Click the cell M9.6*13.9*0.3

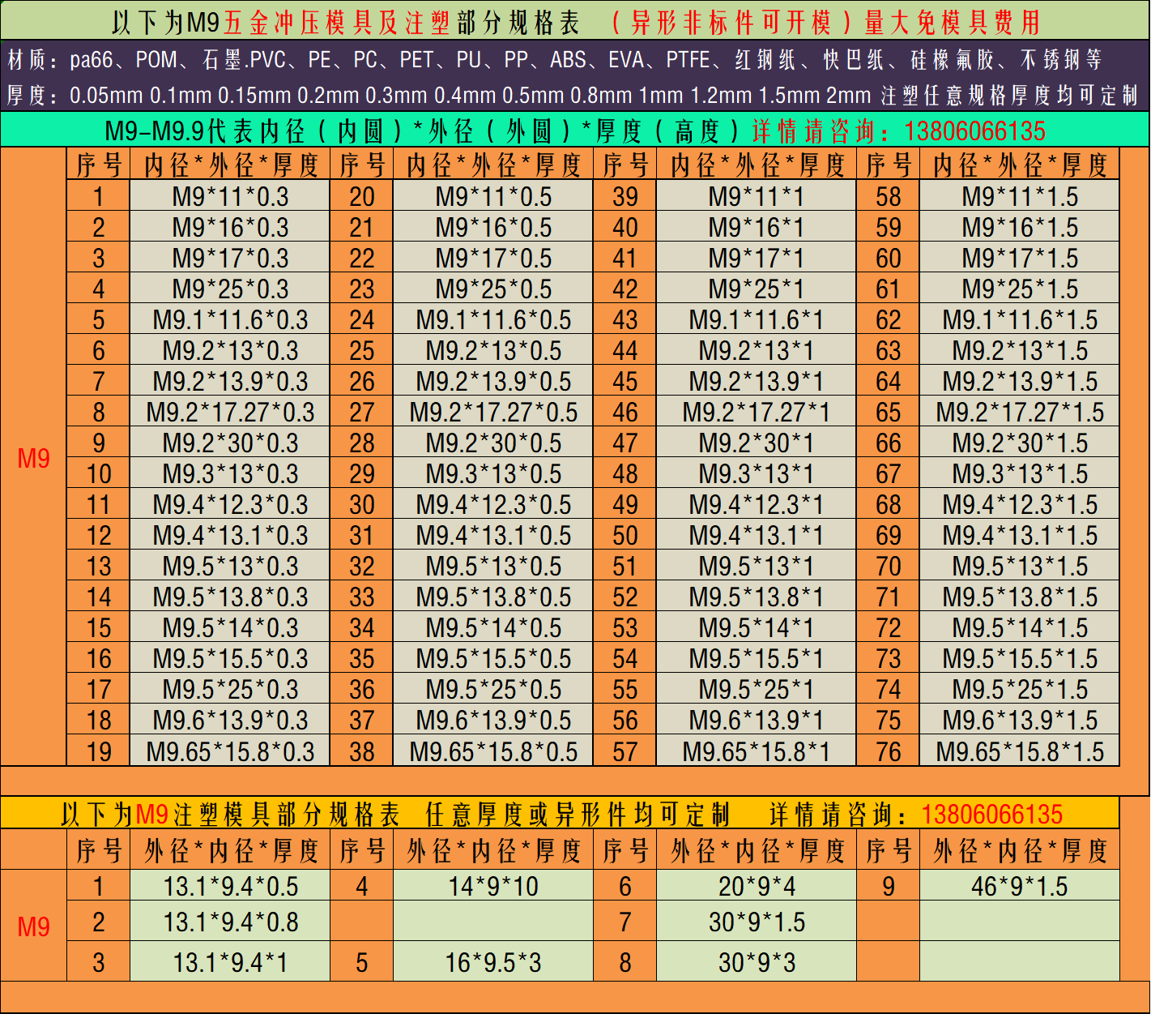pyautogui.click(x=230, y=720)
